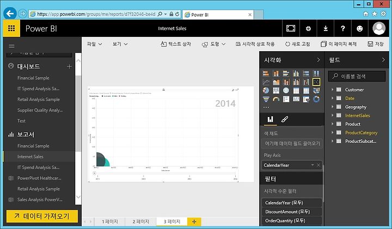Click the play axis timeline slider track
This screenshot has height=229, width=392.
coord(166,173)
